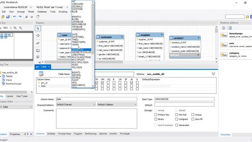This screenshot has height=142, width=252.
Task: Enable Unique checkbox in column details
Action: point(193,115)
